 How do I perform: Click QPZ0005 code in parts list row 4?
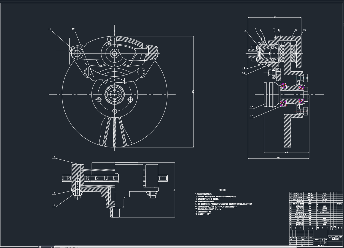[x=299, y=219]
